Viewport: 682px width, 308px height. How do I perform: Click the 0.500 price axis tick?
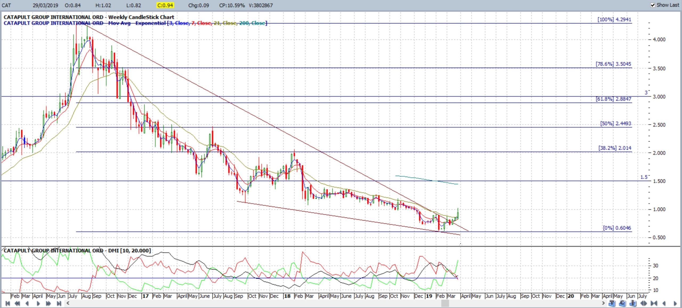point(659,237)
